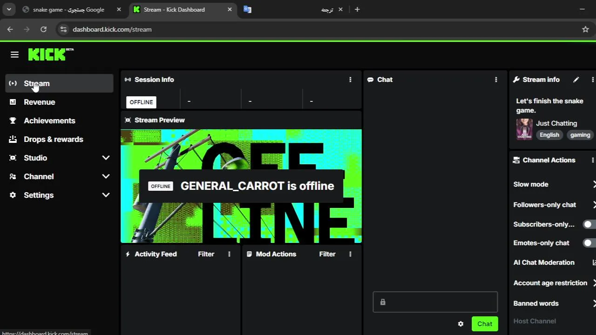This screenshot has width=596, height=335.
Task: Click the Achievements trophy icon
Action: [13, 121]
